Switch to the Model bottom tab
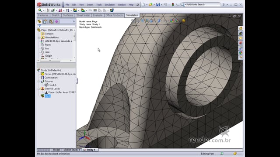280x157 pixels. (56, 150)
